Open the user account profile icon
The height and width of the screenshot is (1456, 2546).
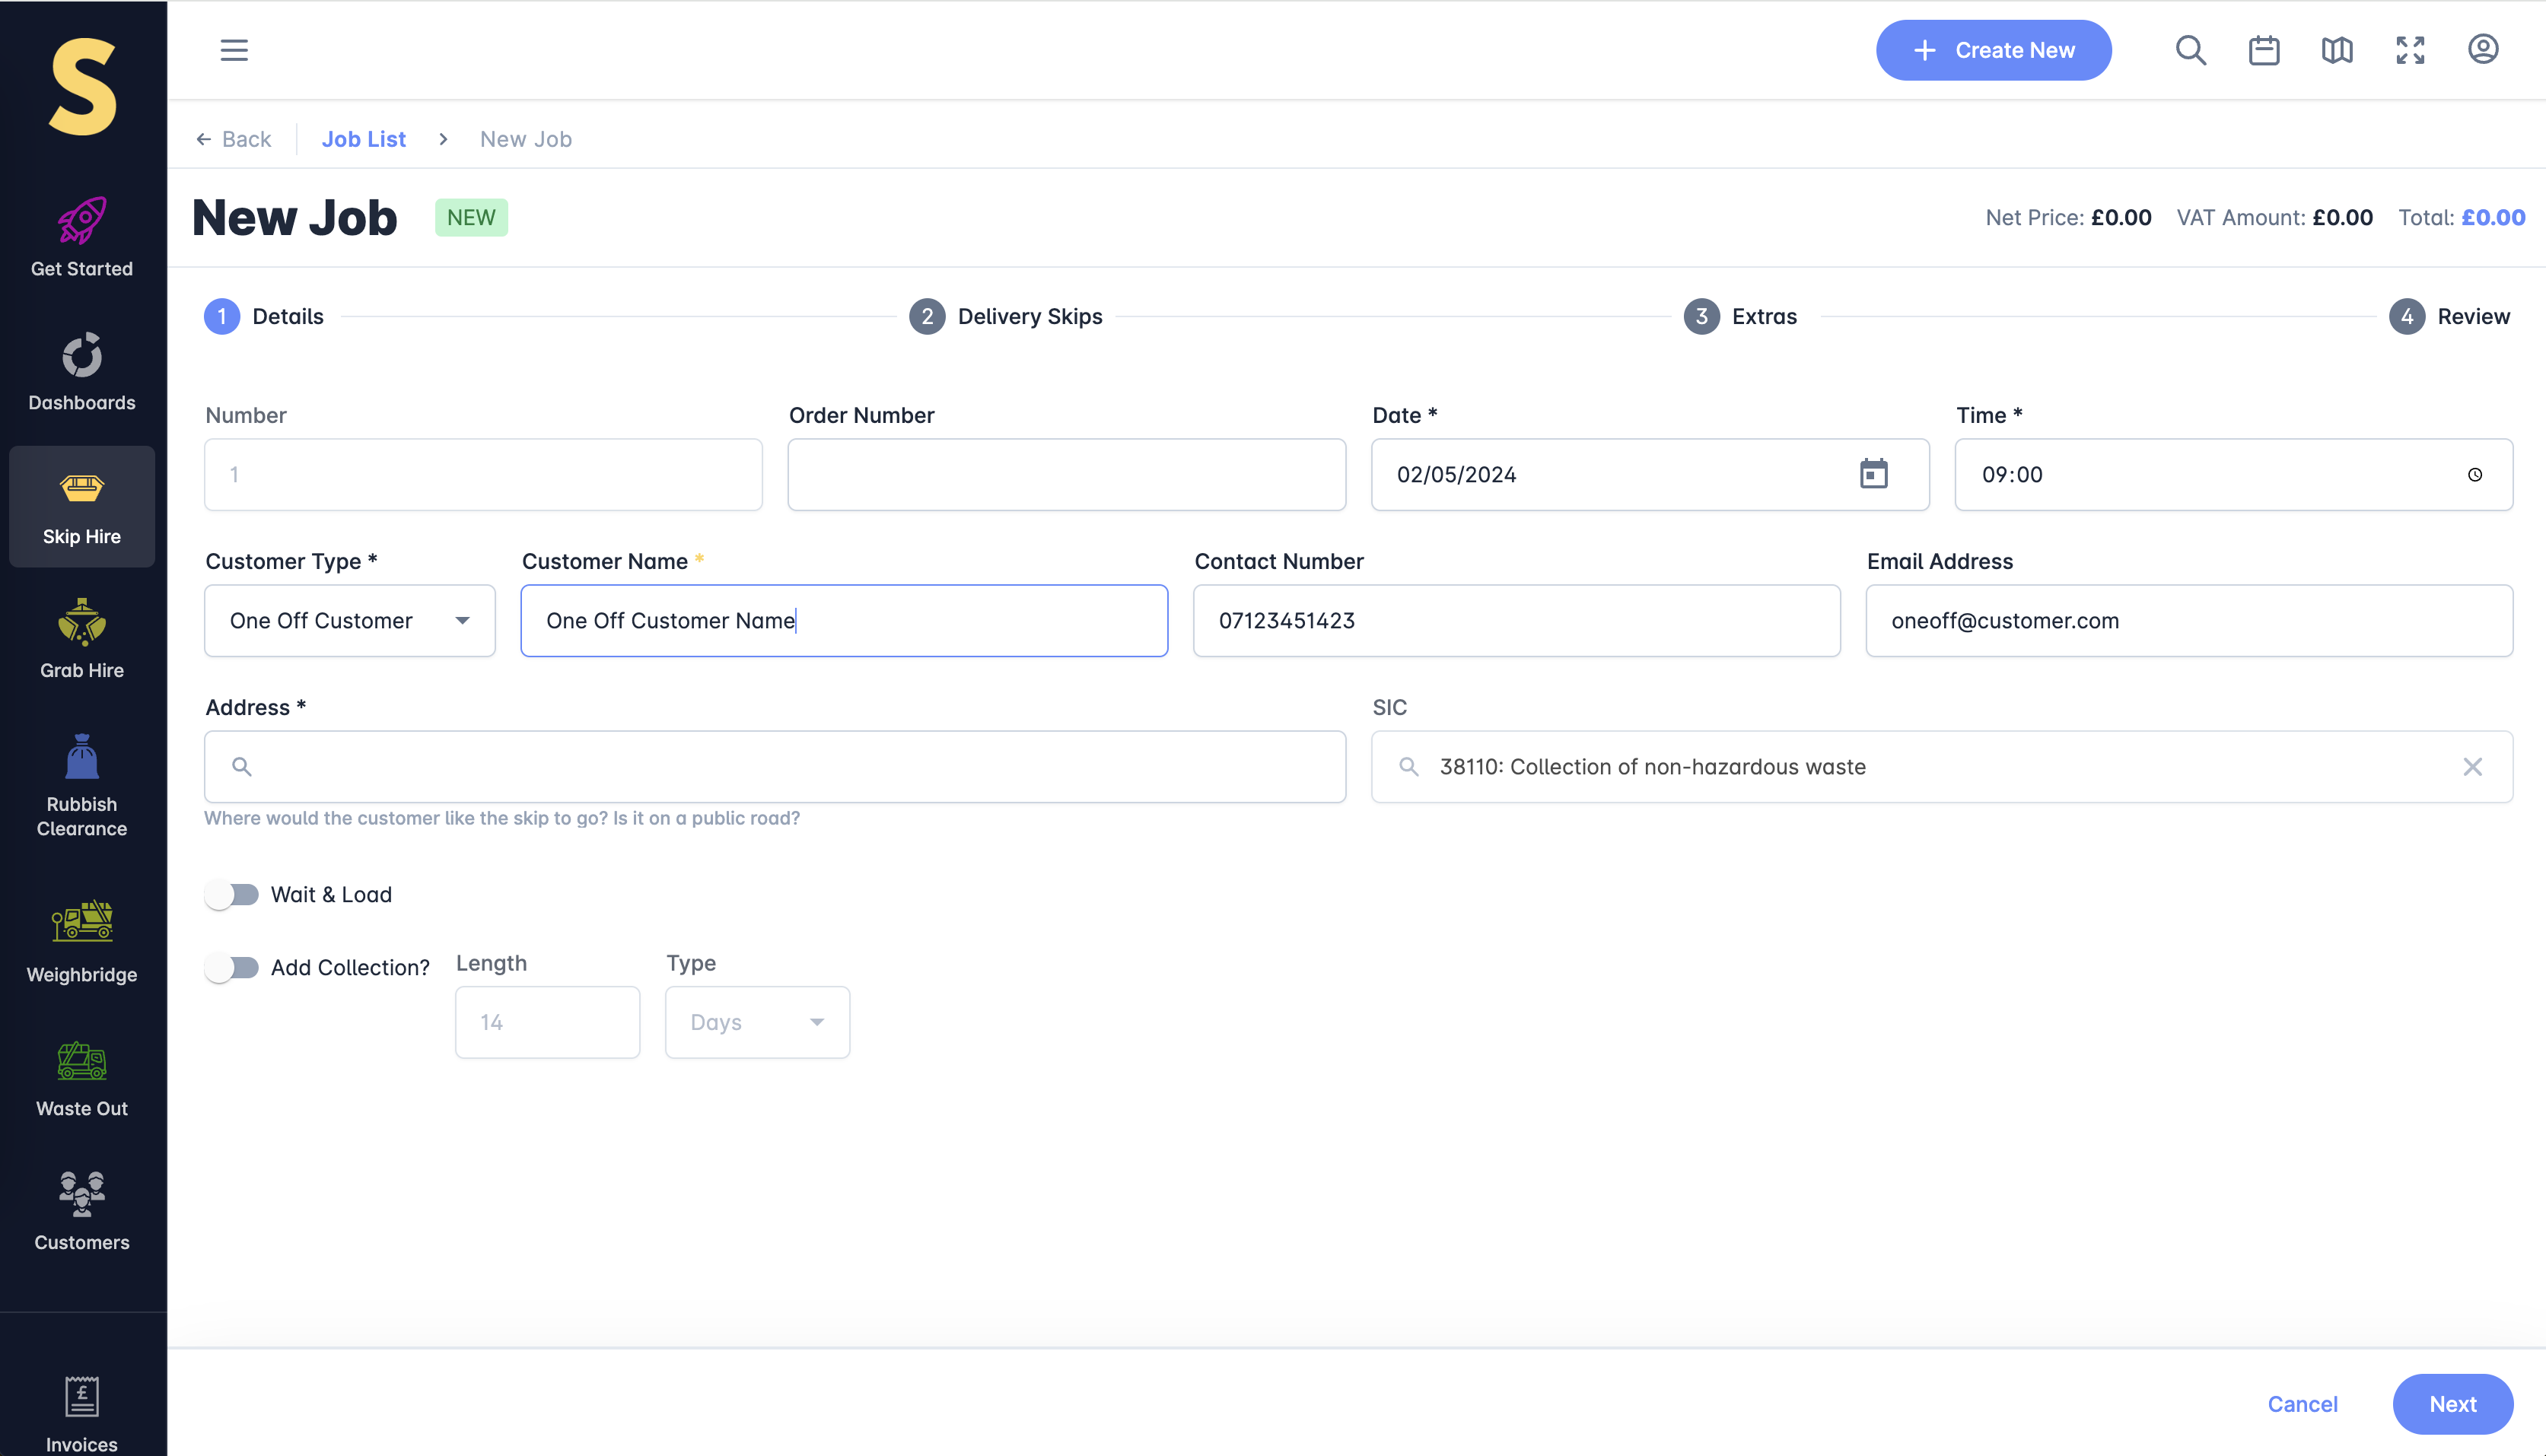pos(2483,50)
